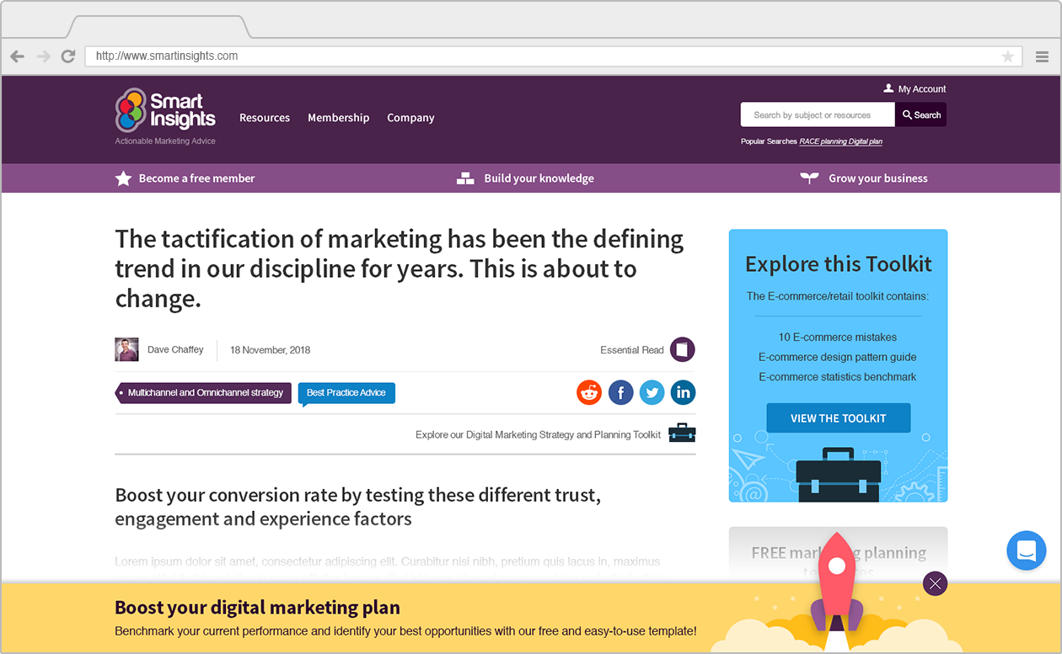Share article on Facebook
The width and height of the screenshot is (1062, 654).
point(620,392)
